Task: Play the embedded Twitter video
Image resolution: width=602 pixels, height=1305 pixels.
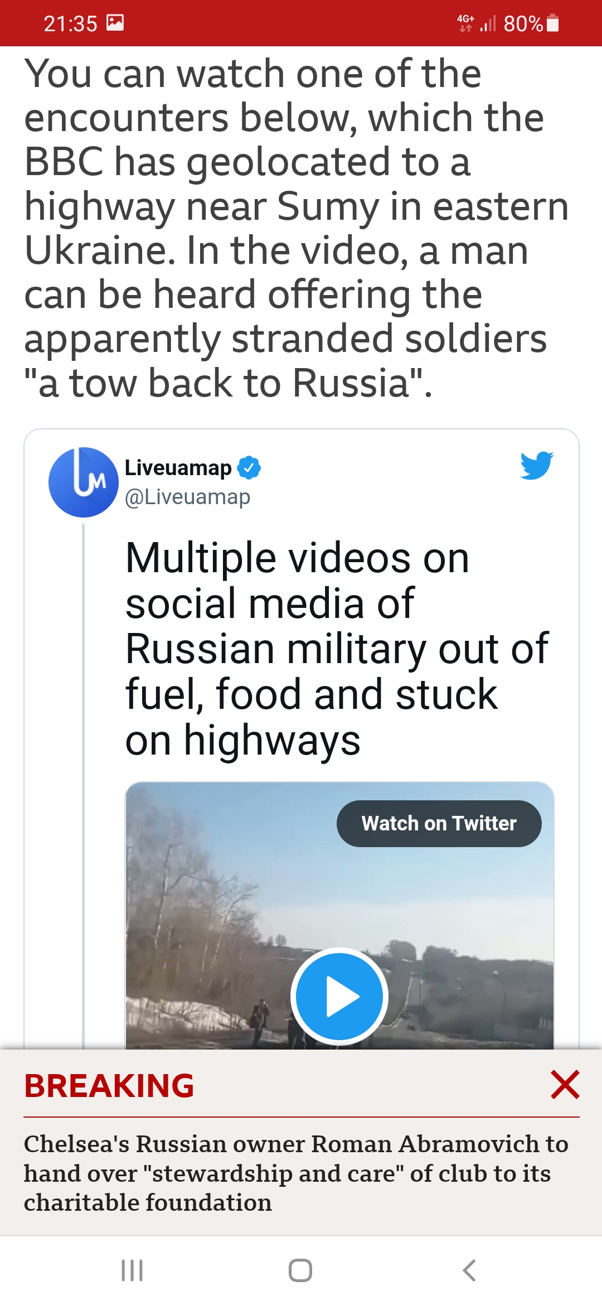Action: click(x=339, y=996)
